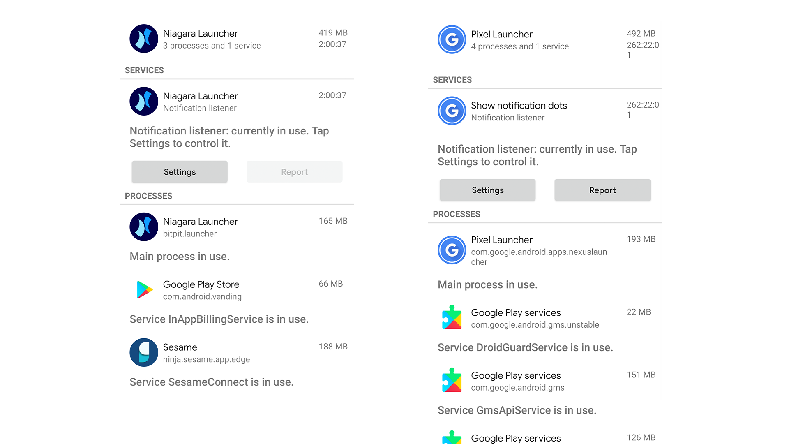Tap Google Play services gms.unstable icon
The image size is (789, 444).
coord(452,317)
